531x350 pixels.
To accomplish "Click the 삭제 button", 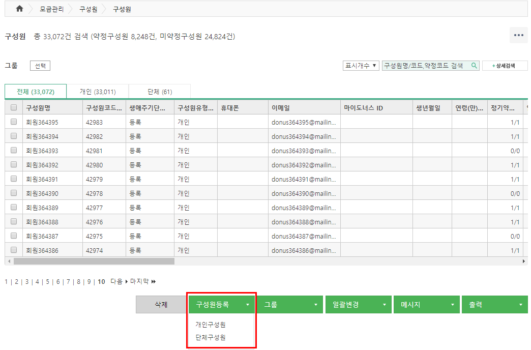I will click(x=161, y=304).
